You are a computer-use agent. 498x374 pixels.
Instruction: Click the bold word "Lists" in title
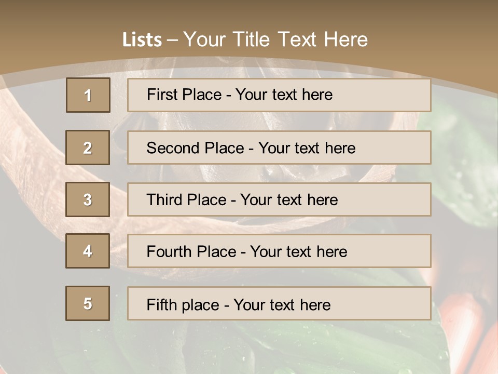click(142, 40)
